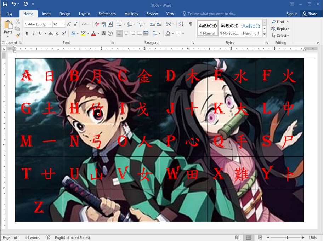Expand the Bullets list dropdown
The height and width of the screenshot is (241, 323).
(124, 24)
